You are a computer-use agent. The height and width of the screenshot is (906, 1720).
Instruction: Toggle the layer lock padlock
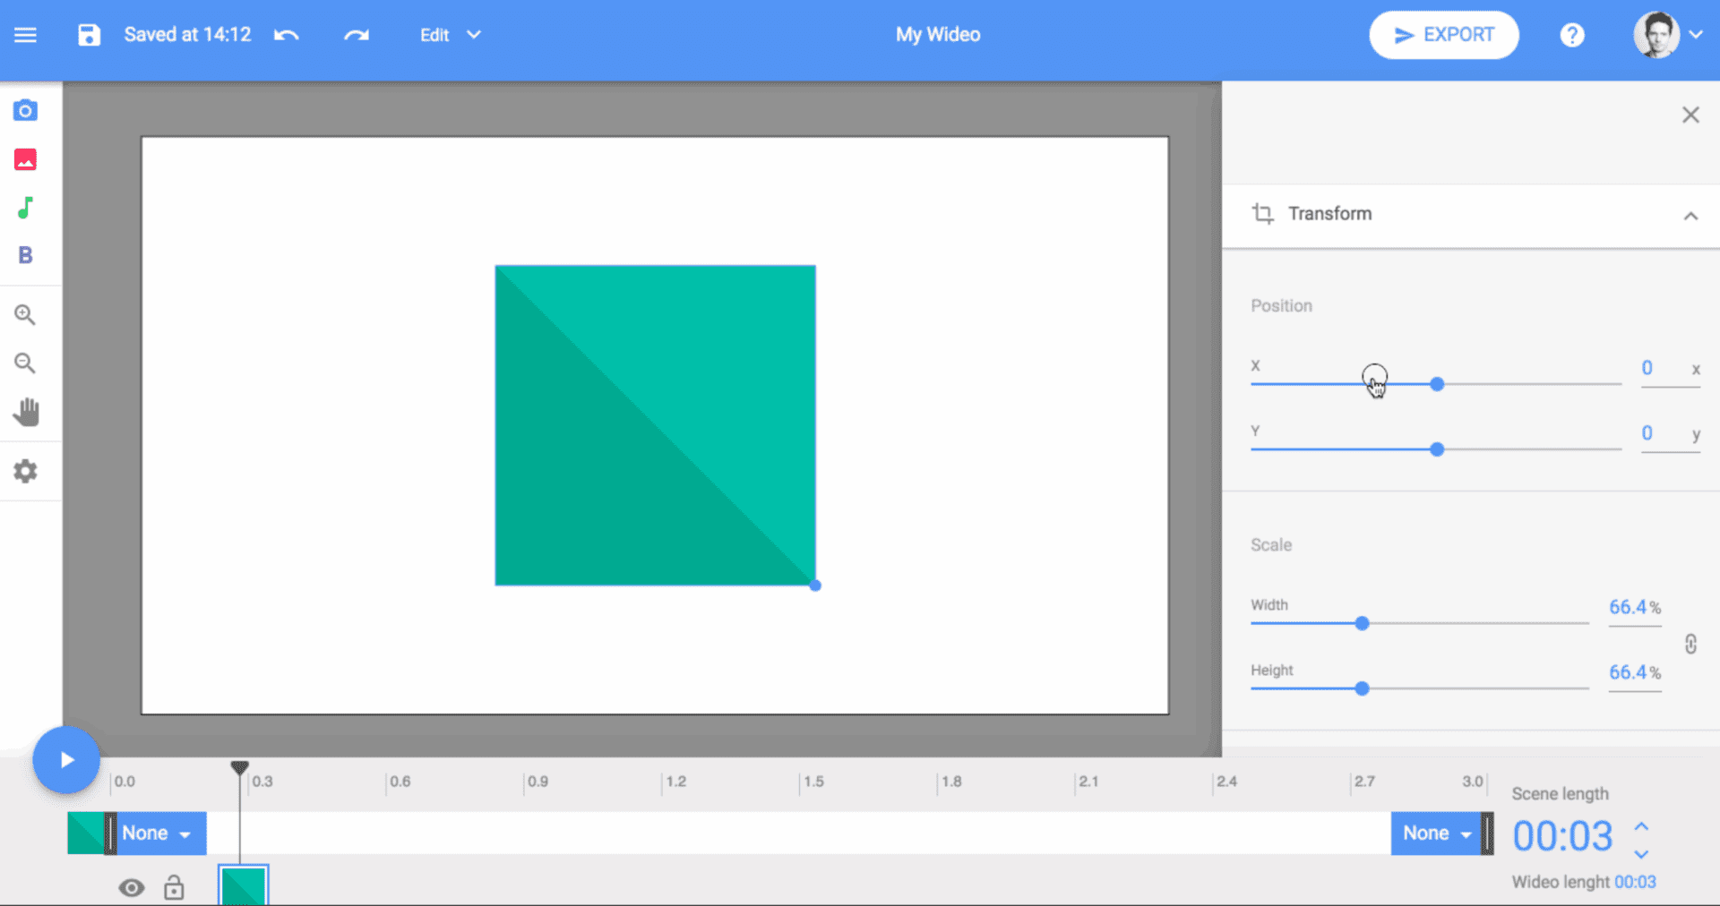174,887
